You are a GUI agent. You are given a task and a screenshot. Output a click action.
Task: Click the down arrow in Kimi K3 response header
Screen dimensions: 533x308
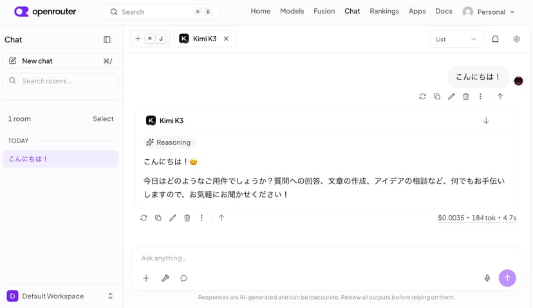coord(486,120)
